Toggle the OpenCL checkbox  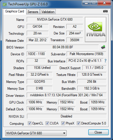[x=30, y=123]
